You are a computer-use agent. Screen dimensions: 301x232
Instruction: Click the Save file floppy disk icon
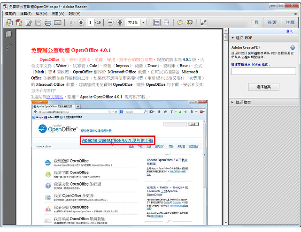tap(38, 22)
